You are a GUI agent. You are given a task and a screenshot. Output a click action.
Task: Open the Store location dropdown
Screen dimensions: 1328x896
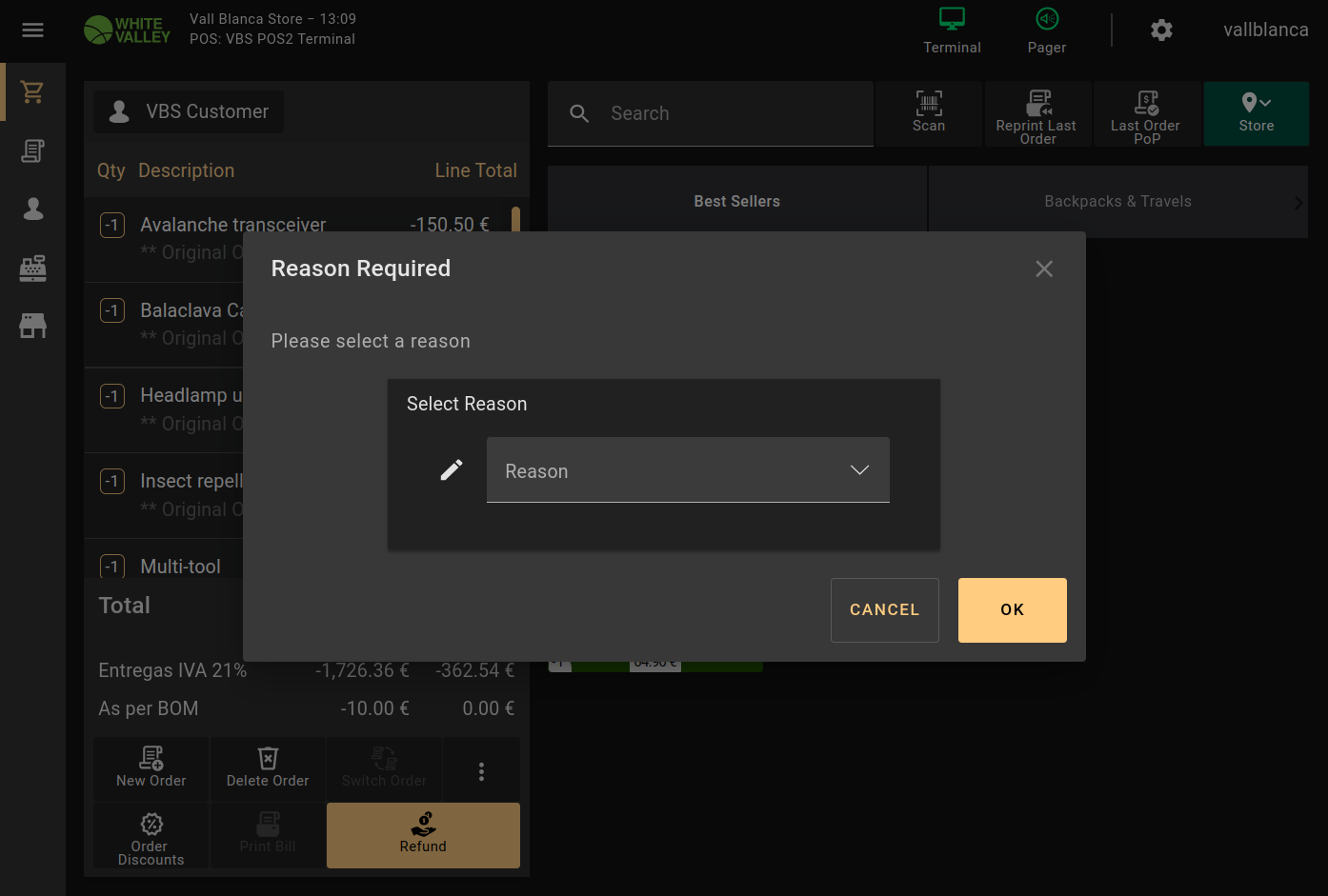[x=1256, y=112]
